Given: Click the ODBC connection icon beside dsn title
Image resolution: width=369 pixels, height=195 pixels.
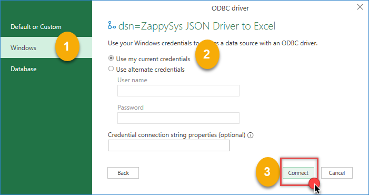Looking at the screenshot, I should point(112,25).
